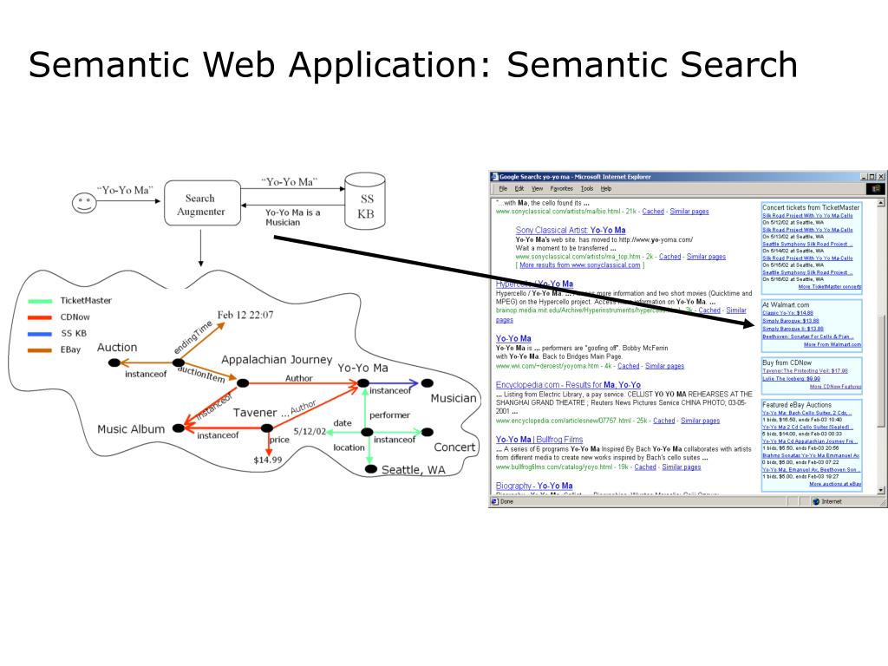Viewport: 888px width, 666px height.
Task: Open the Help menu
Action: click(x=606, y=188)
